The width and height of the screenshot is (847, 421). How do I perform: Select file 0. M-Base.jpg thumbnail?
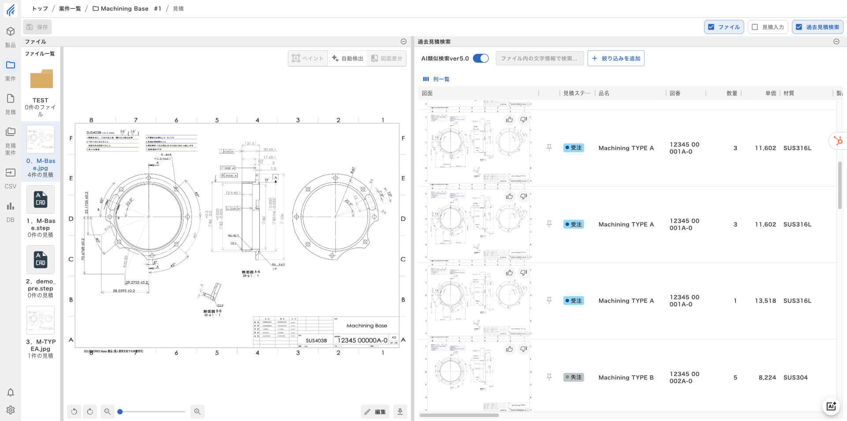click(41, 139)
